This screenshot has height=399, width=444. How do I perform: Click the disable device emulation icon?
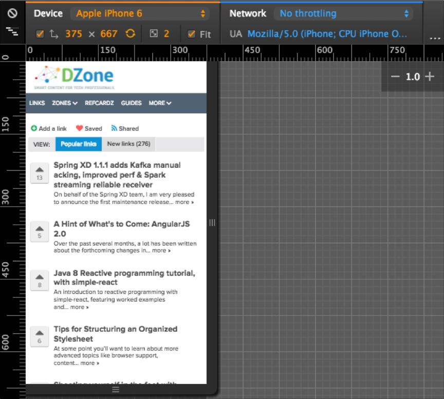[12, 13]
